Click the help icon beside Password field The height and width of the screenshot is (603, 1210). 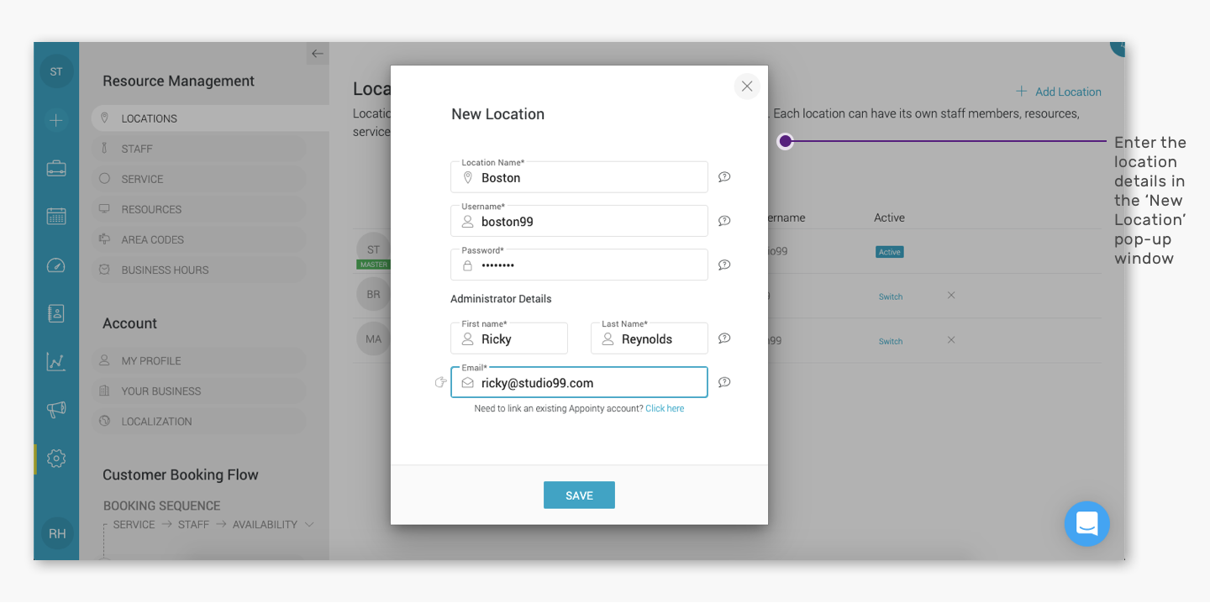pos(724,265)
